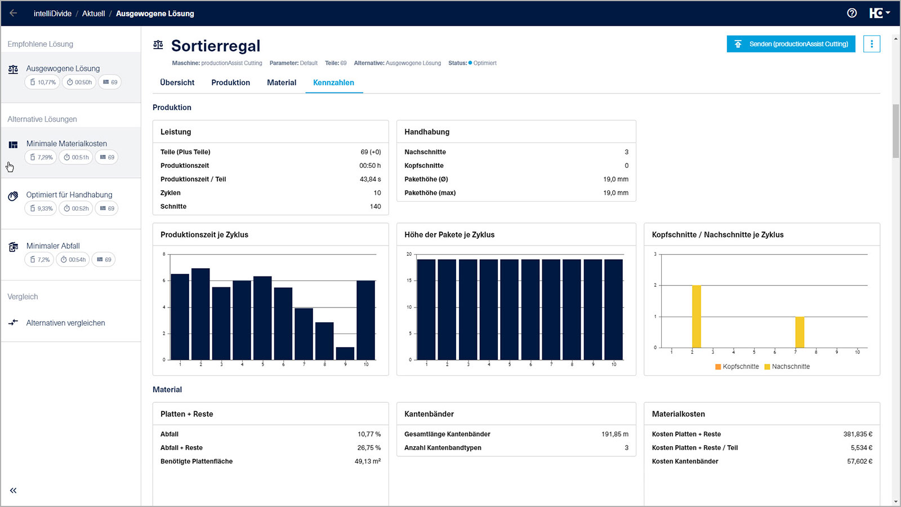Click the Optimiert für Handhabung icon
Screen dimensions: 901x507
coord(13,196)
